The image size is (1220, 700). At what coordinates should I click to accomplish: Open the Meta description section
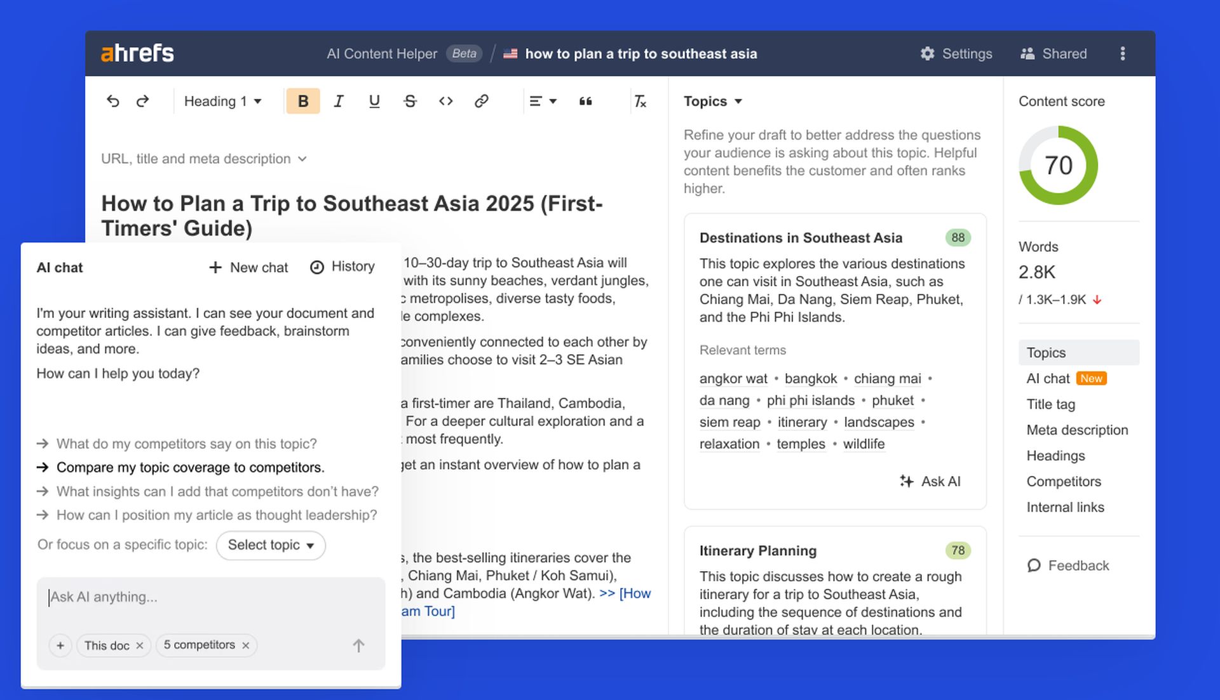tap(1077, 430)
